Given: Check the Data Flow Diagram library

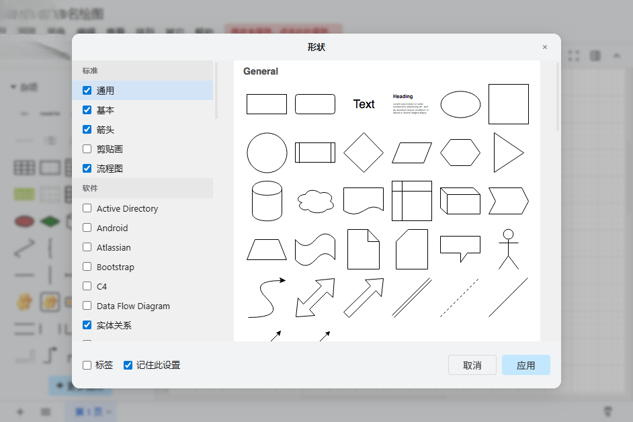Looking at the screenshot, I should point(87,305).
